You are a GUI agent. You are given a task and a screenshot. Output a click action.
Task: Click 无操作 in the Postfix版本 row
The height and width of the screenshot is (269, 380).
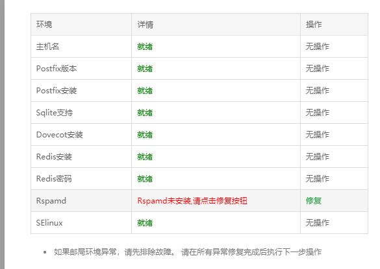tap(318, 69)
